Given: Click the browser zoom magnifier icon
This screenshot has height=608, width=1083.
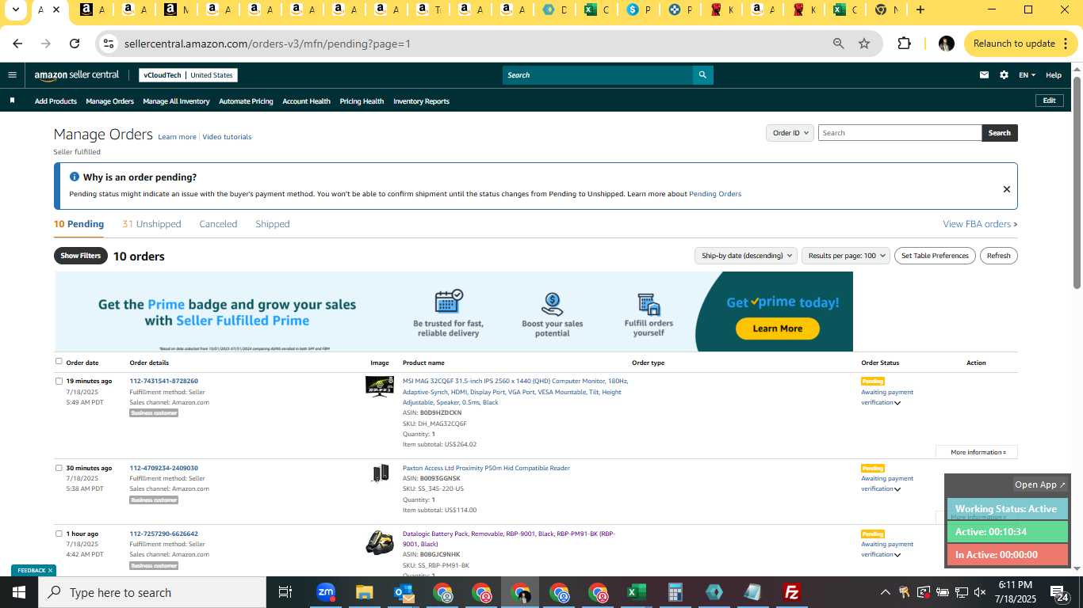Looking at the screenshot, I should (x=838, y=44).
